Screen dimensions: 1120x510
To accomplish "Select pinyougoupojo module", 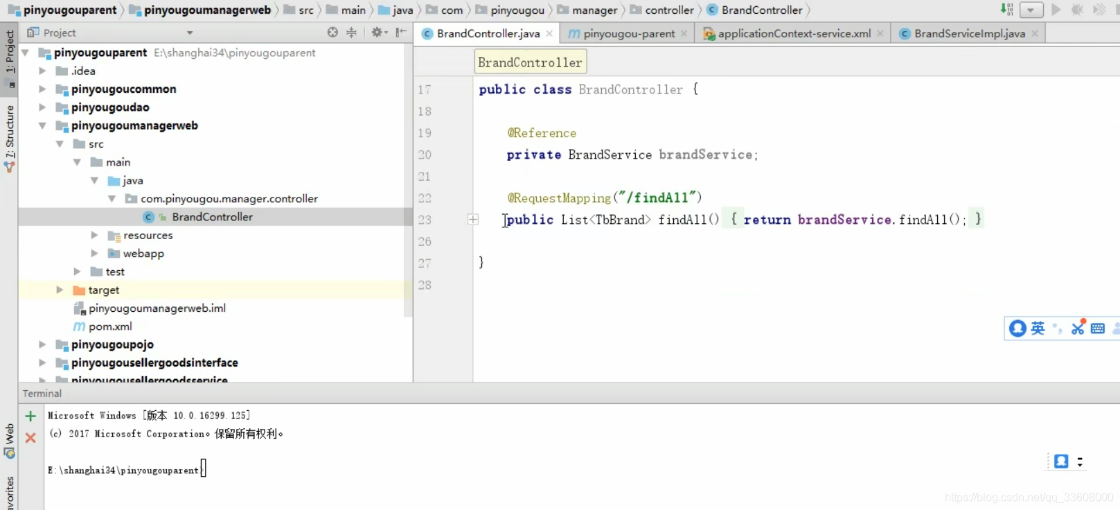I will [x=112, y=344].
